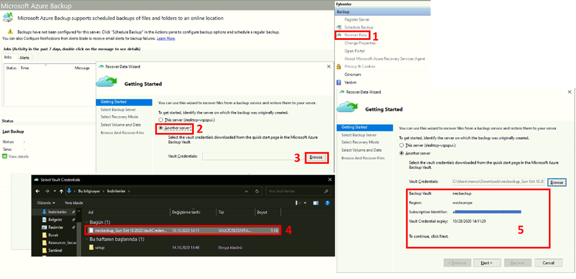Viewport: 576px width, 279px height.
Task: Click Register Server in Actions pane
Action: [357, 19]
